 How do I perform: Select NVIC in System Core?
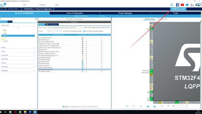[x=18, y=36]
